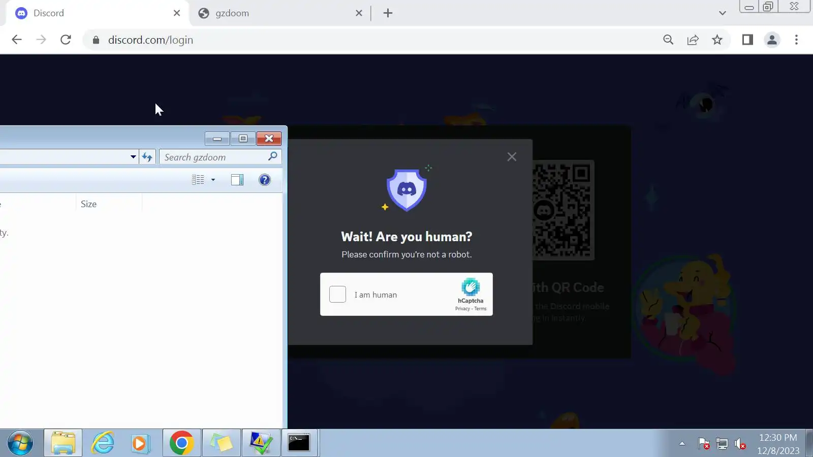Screen dimensions: 813x457
Task: Toggle the Explorer preview pane
Action: [x=237, y=180]
